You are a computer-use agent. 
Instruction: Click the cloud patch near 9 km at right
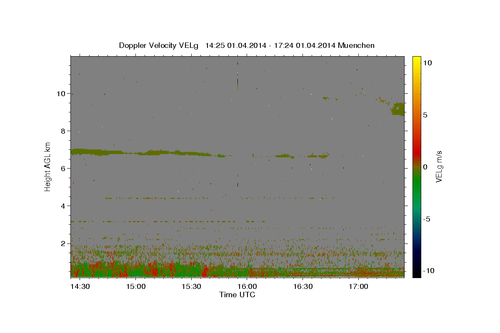(397, 109)
